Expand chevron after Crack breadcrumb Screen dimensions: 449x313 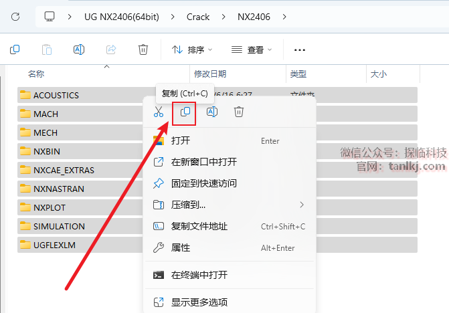pos(223,17)
